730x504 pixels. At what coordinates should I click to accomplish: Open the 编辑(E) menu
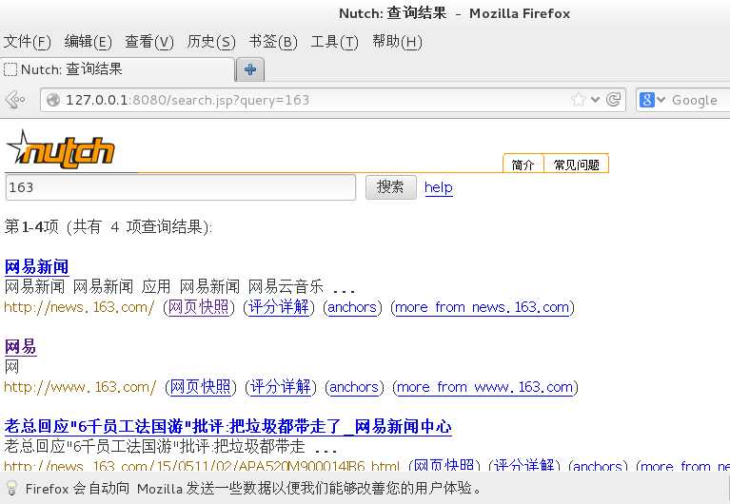click(x=88, y=42)
